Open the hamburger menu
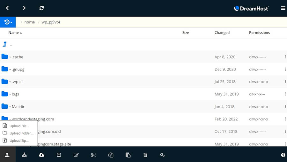The height and width of the screenshot is (162, 287). (x=283, y=8)
